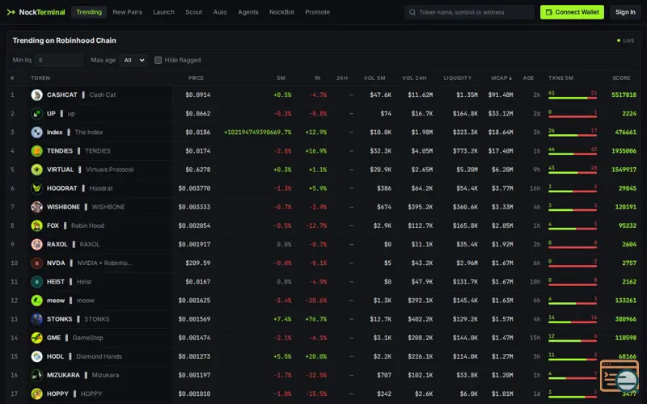Click TENDIES market cap $17.40M

(501, 151)
